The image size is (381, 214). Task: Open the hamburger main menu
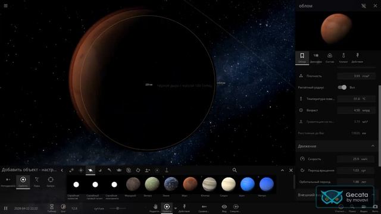point(5,5)
